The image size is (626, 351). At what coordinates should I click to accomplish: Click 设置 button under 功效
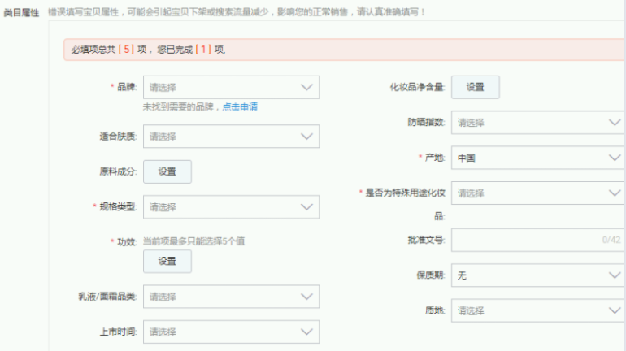pos(167,262)
